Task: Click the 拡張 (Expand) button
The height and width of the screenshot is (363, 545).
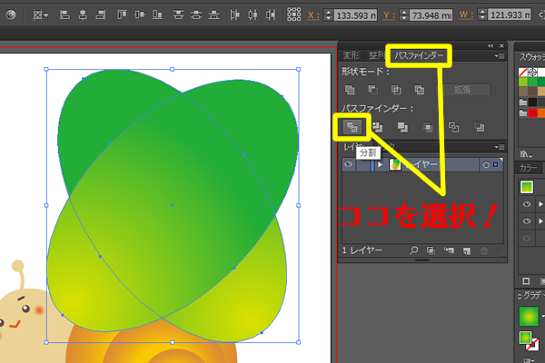Action: pyautogui.click(x=465, y=89)
